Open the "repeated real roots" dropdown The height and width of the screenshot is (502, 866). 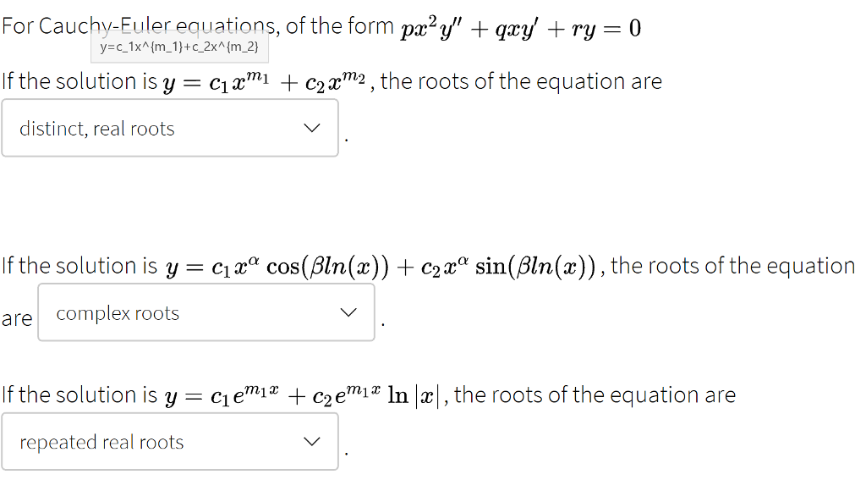point(169,441)
